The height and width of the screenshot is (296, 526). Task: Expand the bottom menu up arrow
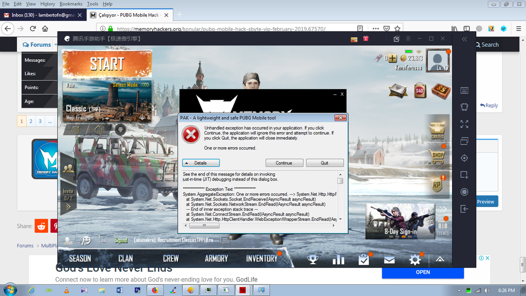[440, 259]
